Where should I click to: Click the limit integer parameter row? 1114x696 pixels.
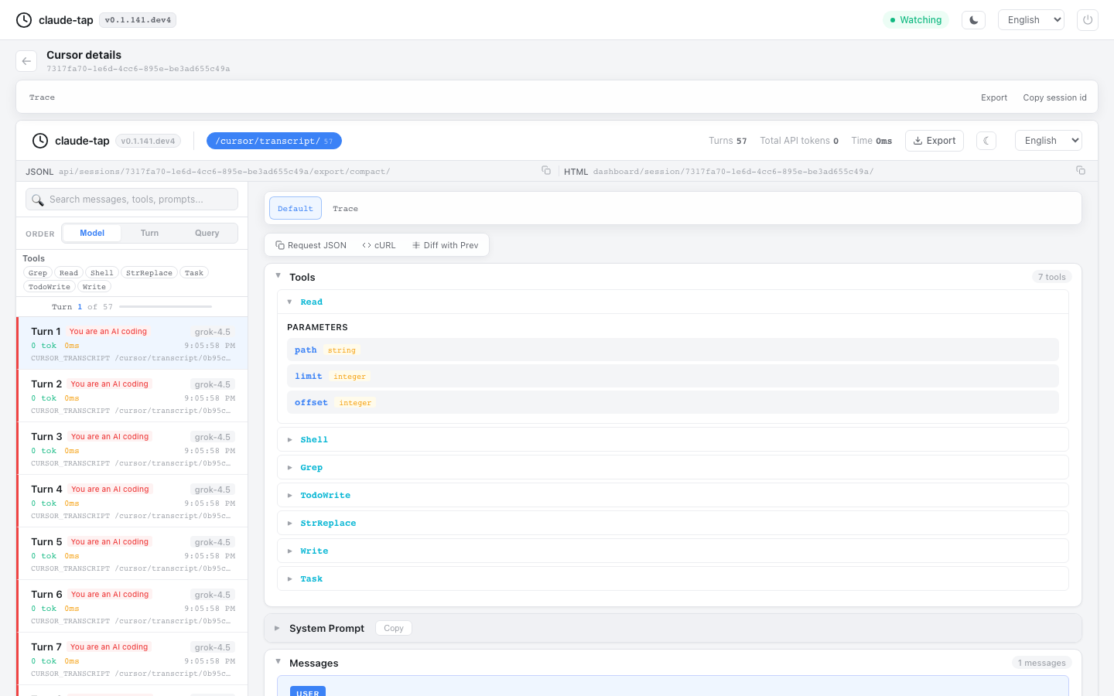(673, 376)
